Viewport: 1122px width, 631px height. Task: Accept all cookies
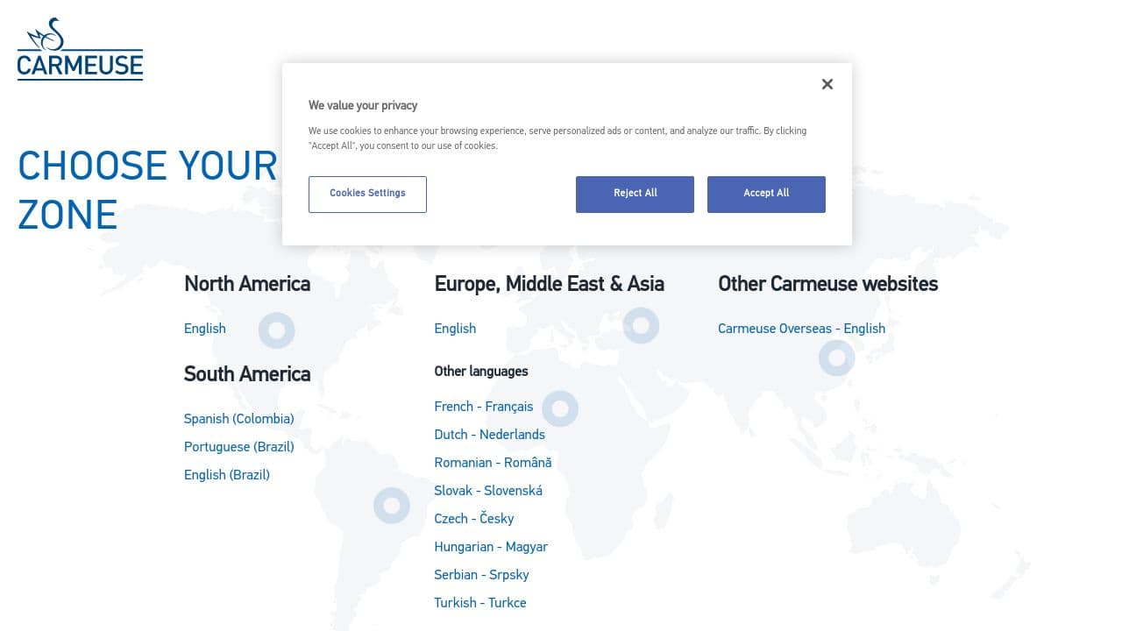click(766, 194)
